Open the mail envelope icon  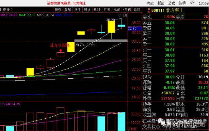(192, 3)
